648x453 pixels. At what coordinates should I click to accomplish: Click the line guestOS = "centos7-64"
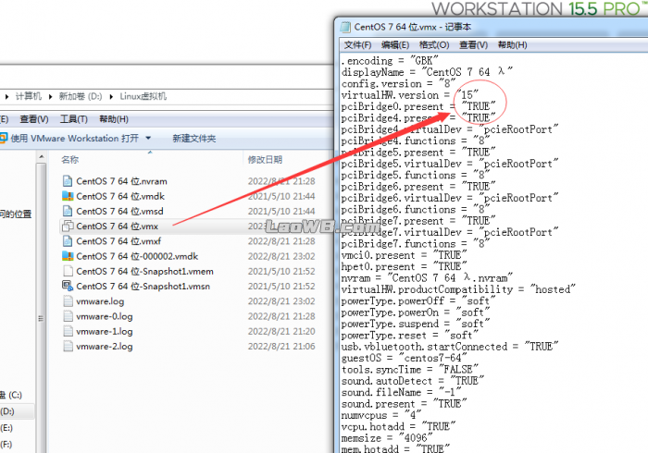click(x=404, y=358)
